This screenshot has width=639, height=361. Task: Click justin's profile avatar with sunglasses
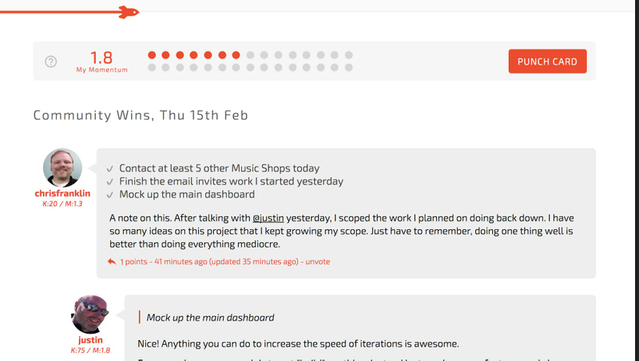coord(90,314)
